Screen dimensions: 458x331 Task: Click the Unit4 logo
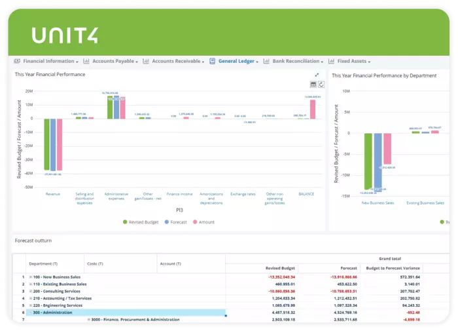(65, 35)
